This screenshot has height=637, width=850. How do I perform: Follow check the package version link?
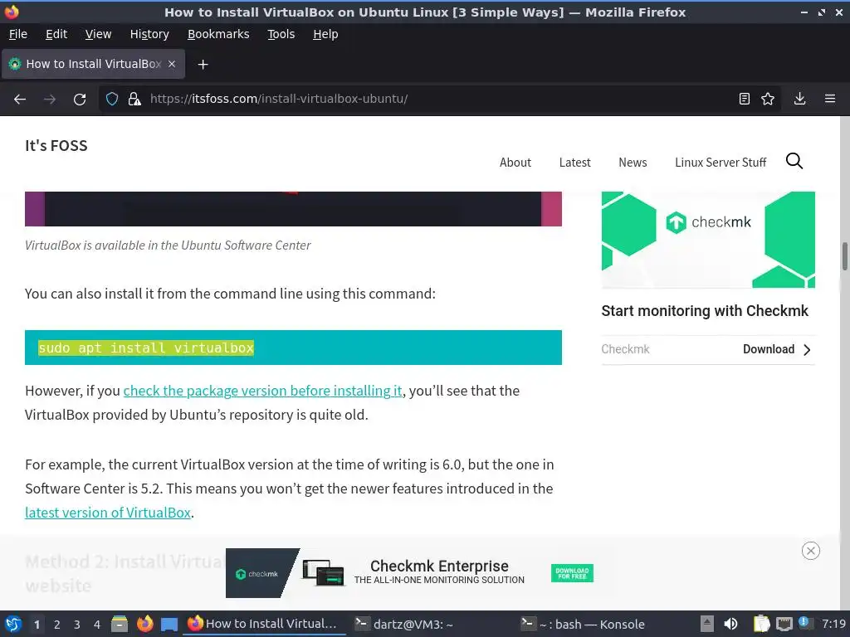pyautogui.click(x=263, y=391)
